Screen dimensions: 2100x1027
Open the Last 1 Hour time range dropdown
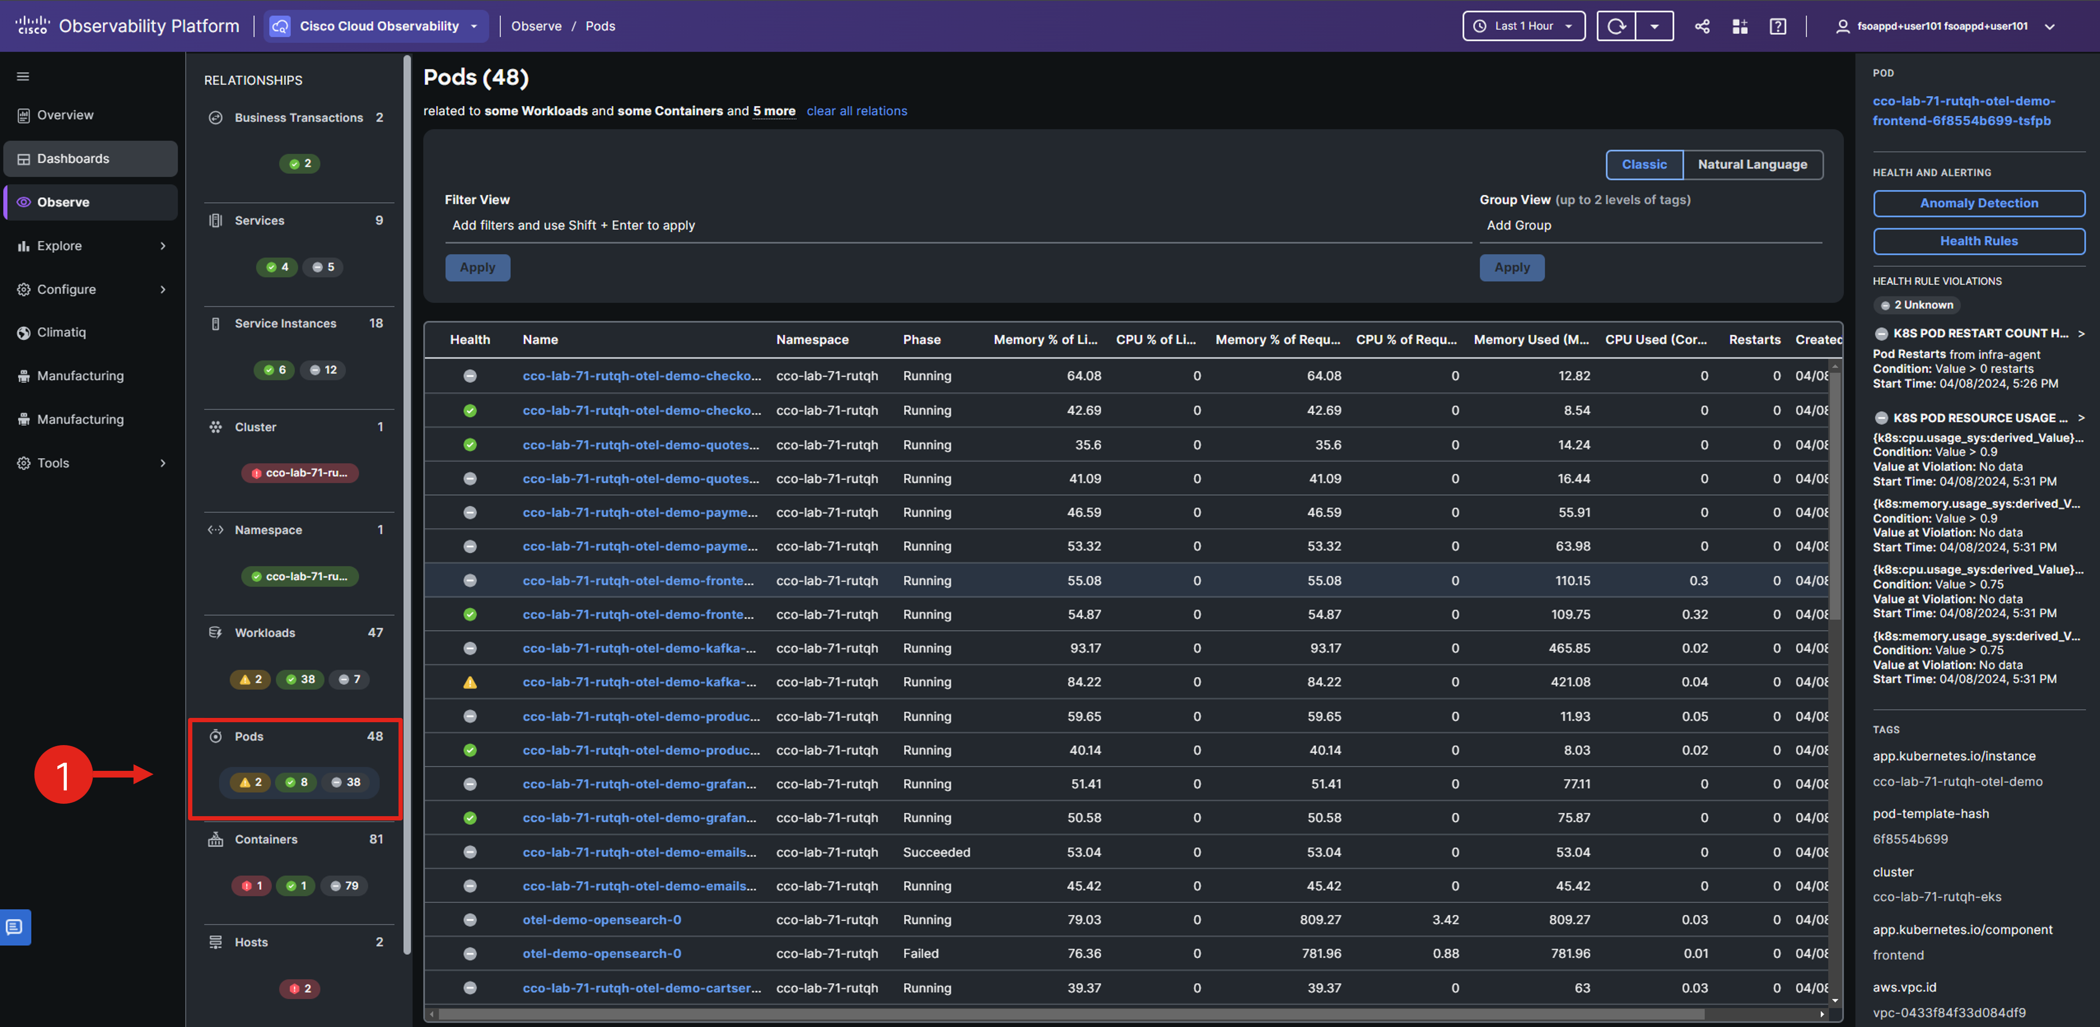coord(1523,26)
